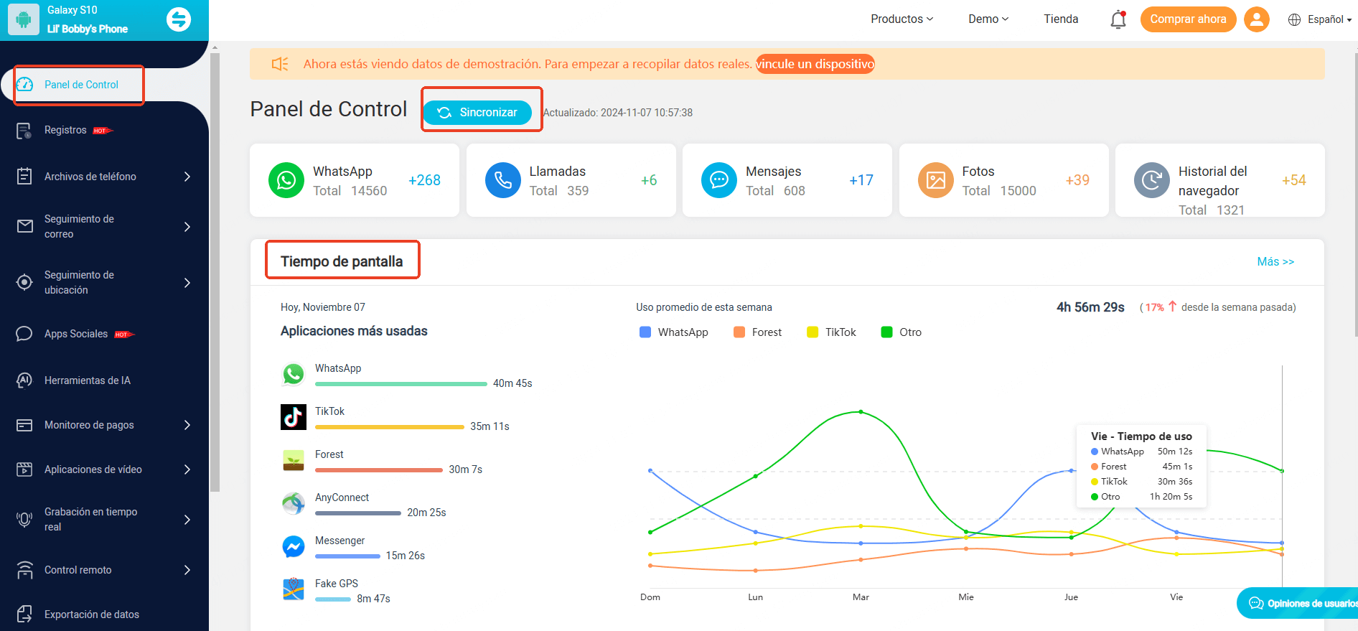Click the Llamadas phone icon
The height and width of the screenshot is (631, 1358).
pyautogui.click(x=503, y=180)
